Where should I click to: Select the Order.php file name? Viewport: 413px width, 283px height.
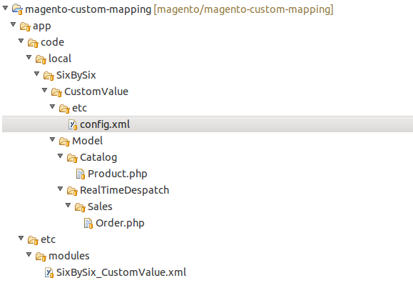[x=120, y=224]
